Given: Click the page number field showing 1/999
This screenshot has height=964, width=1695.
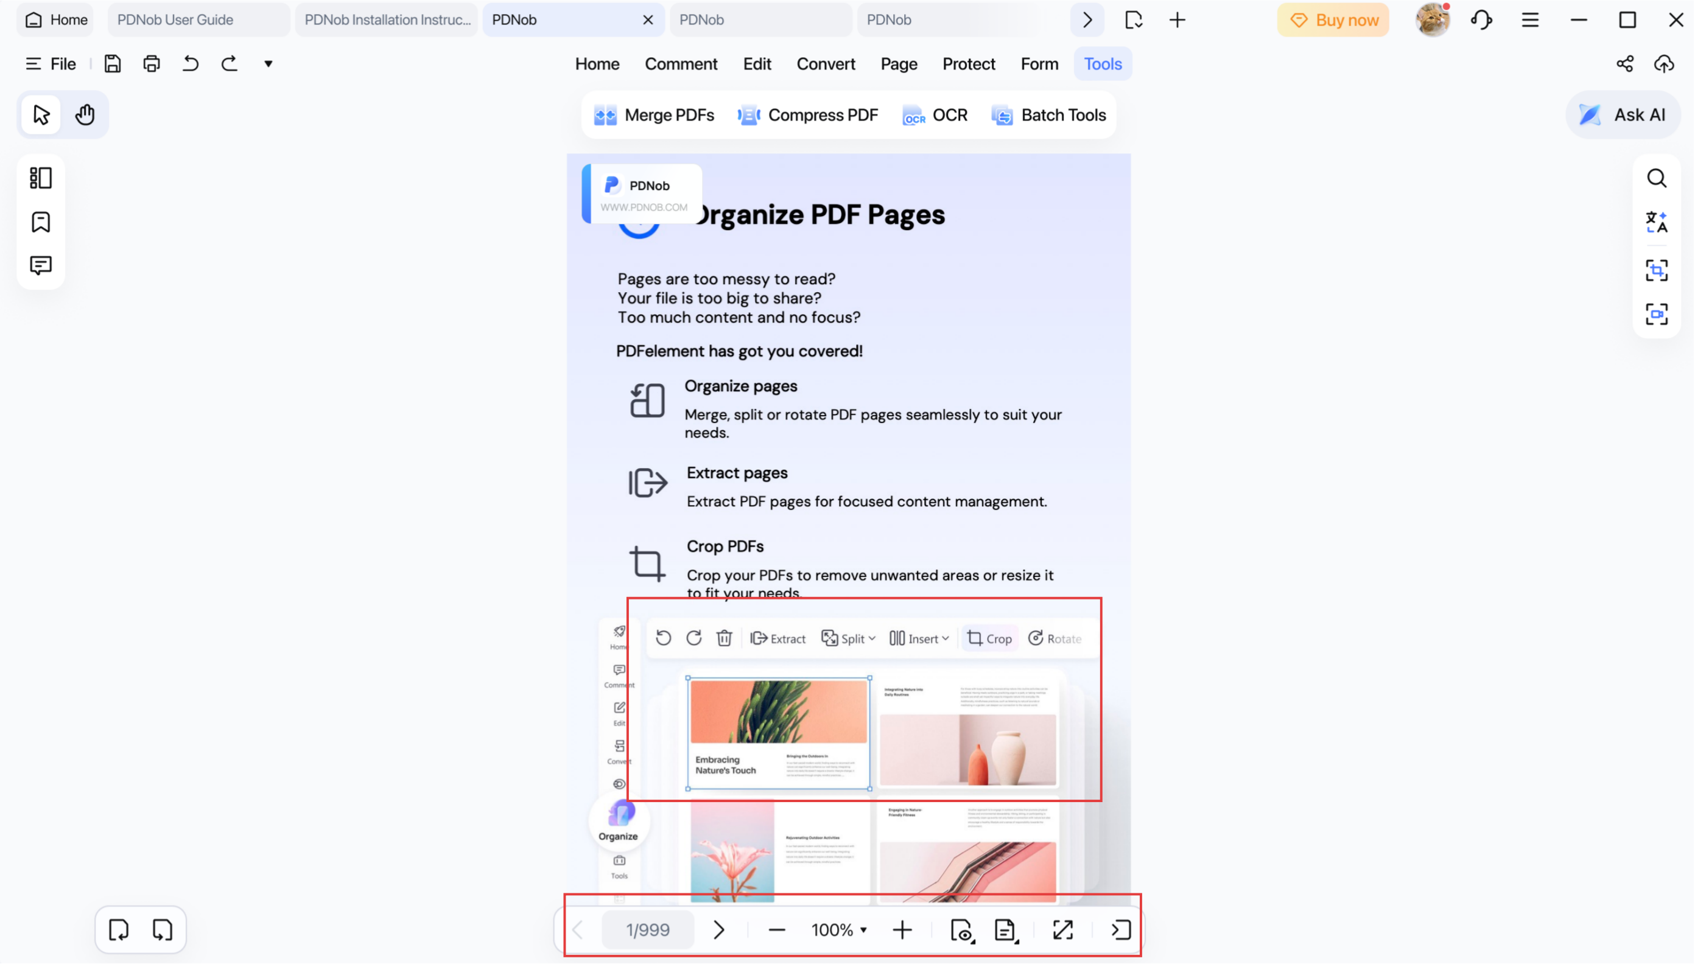Looking at the screenshot, I should (647, 929).
